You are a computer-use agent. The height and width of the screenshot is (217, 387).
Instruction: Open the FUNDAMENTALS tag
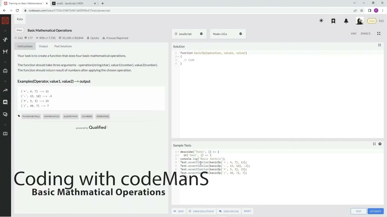click(31, 116)
